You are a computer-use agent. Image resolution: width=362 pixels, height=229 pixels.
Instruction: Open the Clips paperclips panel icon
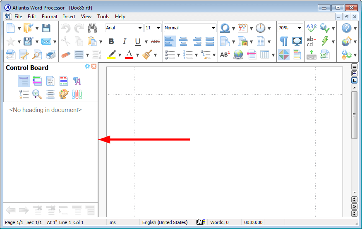pos(77,94)
